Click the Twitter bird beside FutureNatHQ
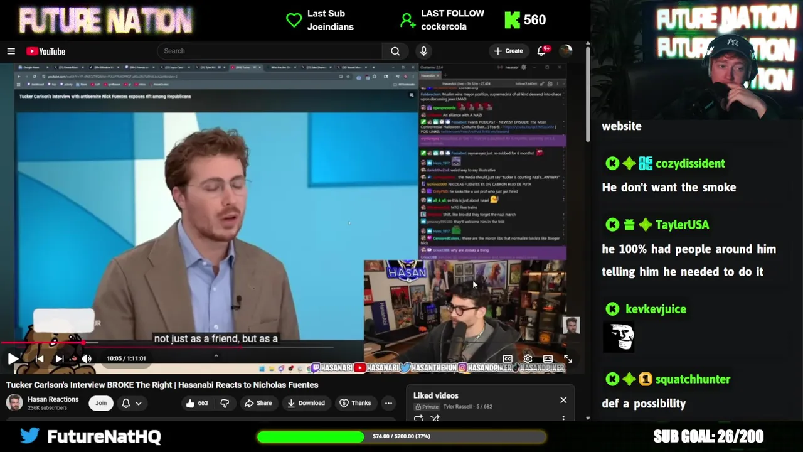This screenshot has width=803, height=452. 29,435
